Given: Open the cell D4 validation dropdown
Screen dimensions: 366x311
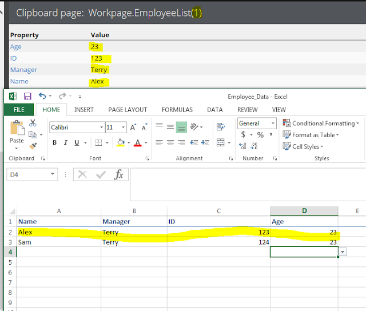Looking at the screenshot, I should 343,252.
